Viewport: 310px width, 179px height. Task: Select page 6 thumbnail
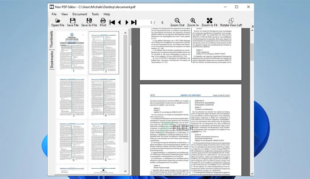[104, 142]
